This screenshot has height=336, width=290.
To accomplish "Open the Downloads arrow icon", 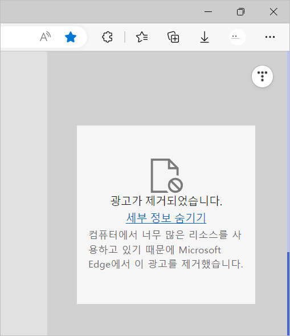I will tap(205, 37).
